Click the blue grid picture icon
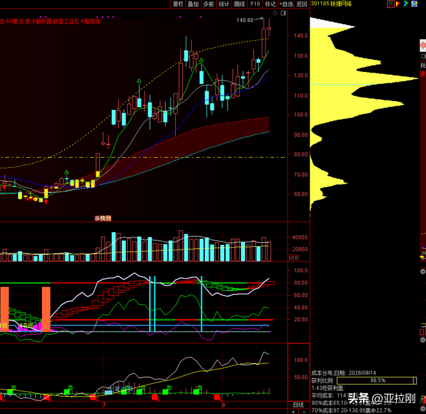Viewport: 426px width, 414px height. 414,4
